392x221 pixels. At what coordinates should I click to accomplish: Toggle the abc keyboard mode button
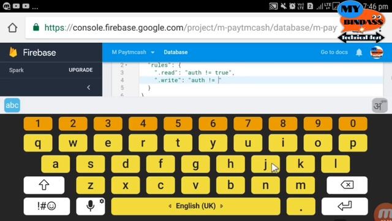point(12,105)
